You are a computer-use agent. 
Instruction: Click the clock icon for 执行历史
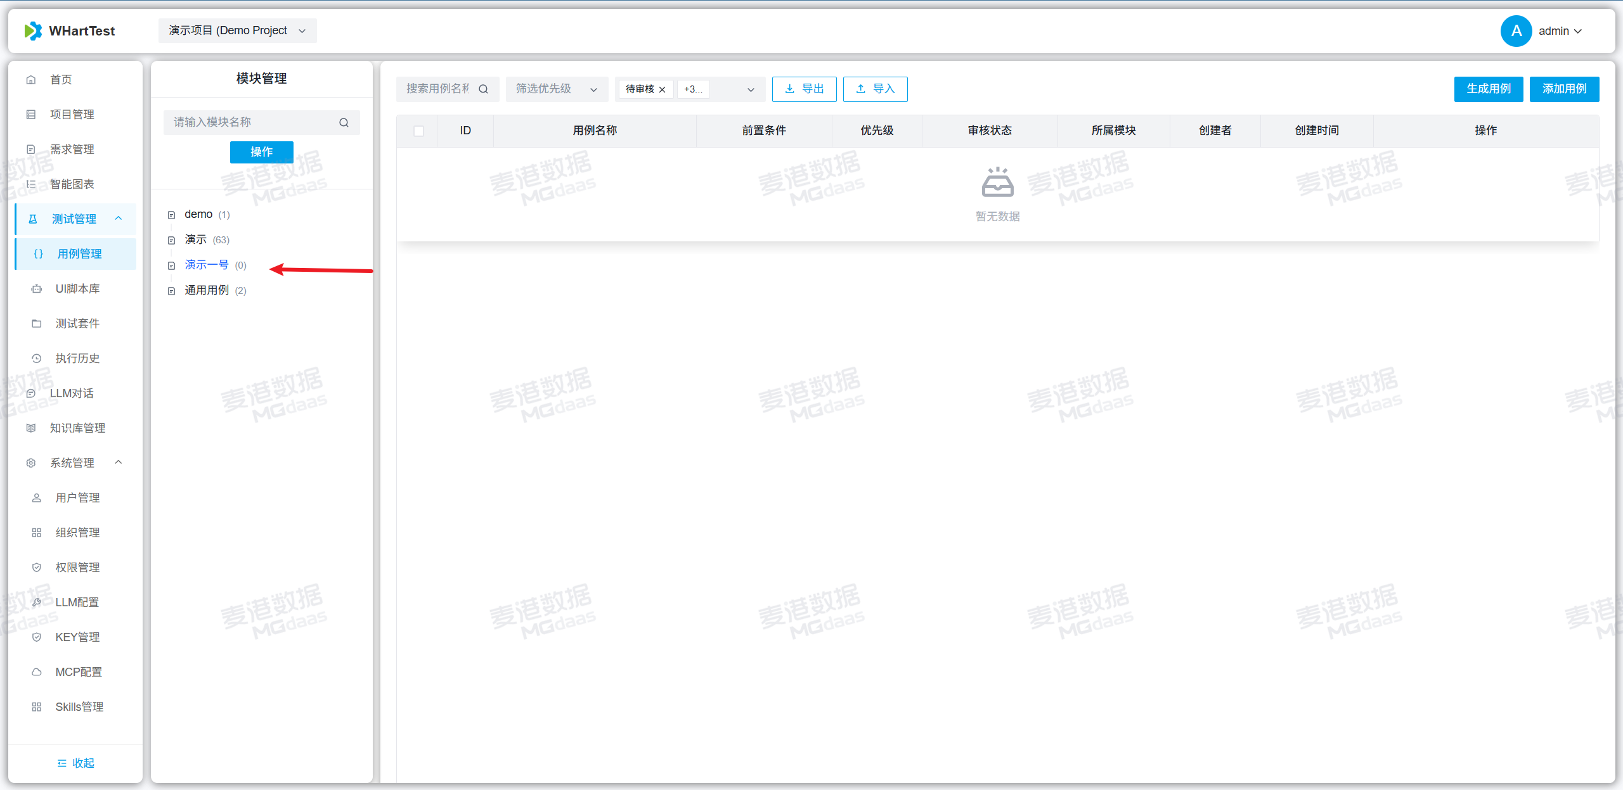37,359
